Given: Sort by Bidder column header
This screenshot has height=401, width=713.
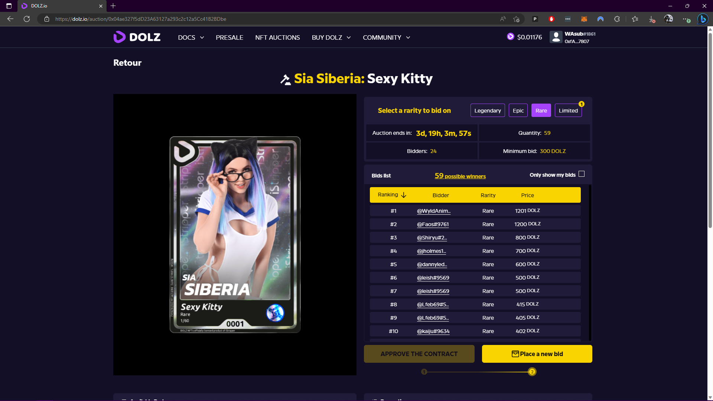Looking at the screenshot, I should click(x=441, y=195).
